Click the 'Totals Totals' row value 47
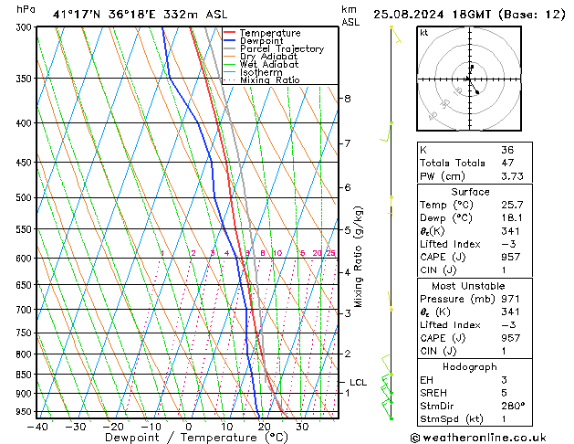Screen dimensions: 574x444 [507, 163]
